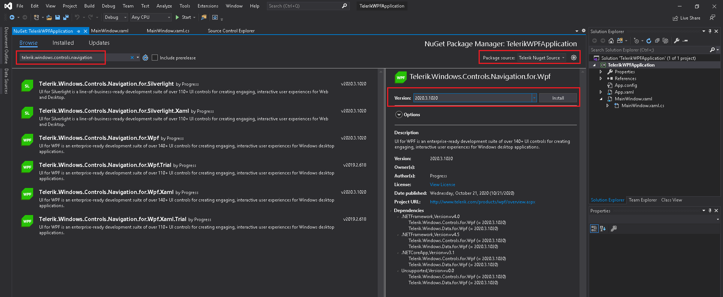The height and width of the screenshot is (297, 723).
Task: Switch to the Source Control Explorer tab
Action: (x=231, y=31)
